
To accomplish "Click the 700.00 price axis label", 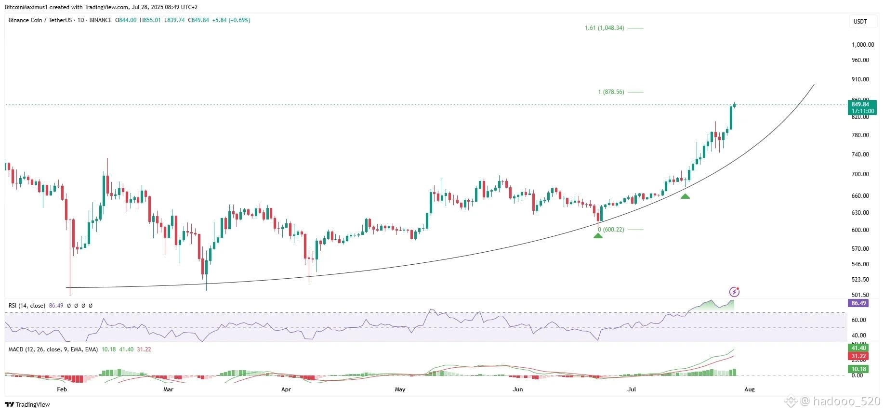I will click(x=860, y=174).
